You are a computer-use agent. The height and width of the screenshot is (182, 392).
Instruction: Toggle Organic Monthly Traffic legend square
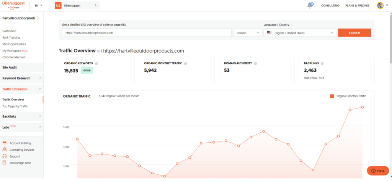pyautogui.click(x=332, y=96)
